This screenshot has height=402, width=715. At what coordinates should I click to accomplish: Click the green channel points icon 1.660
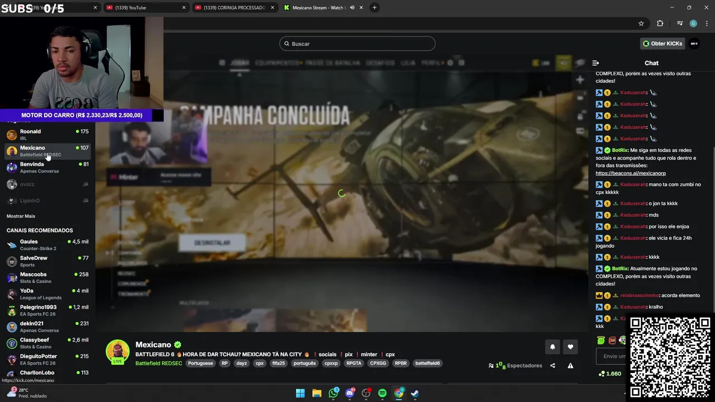(602, 374)
